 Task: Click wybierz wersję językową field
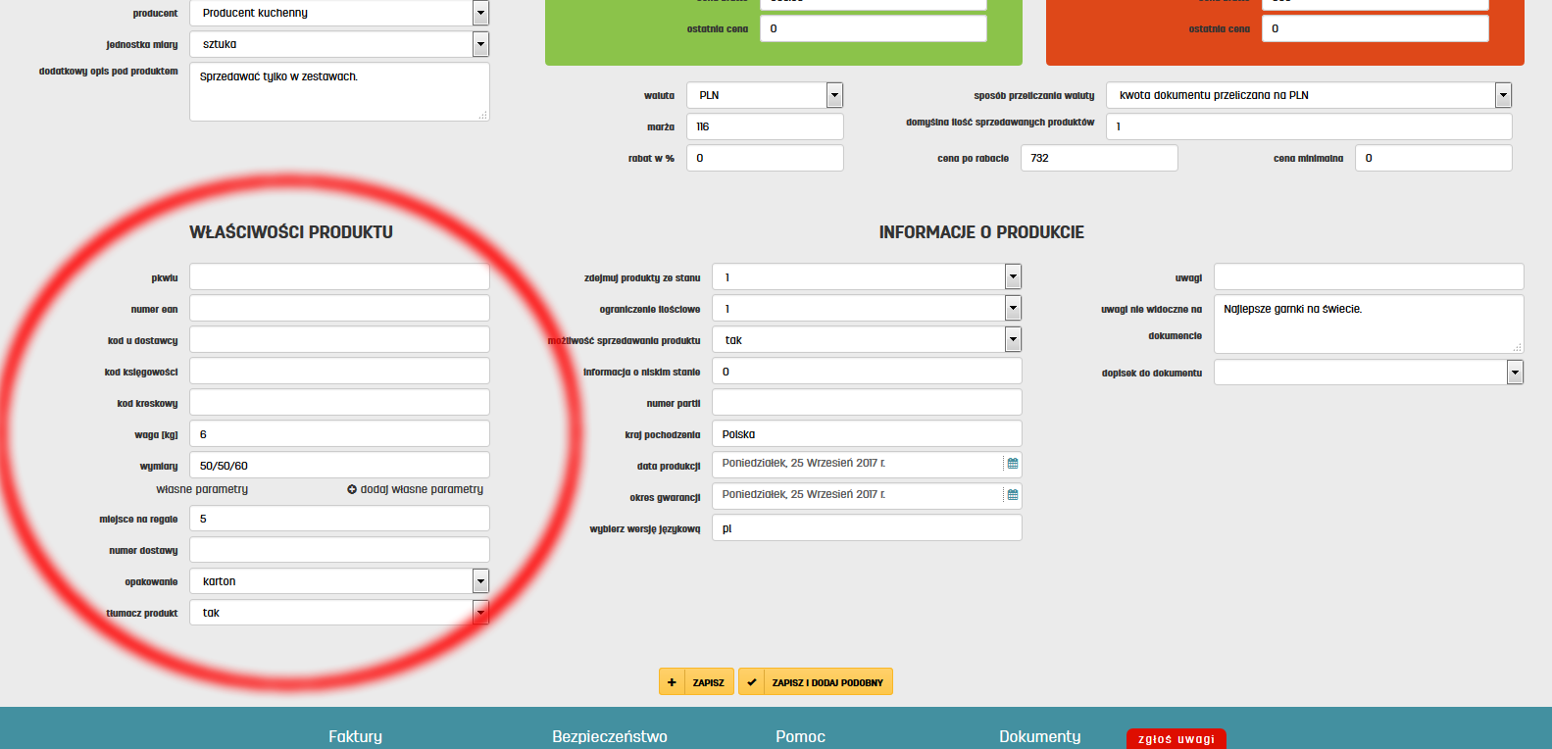coord(867,527)
